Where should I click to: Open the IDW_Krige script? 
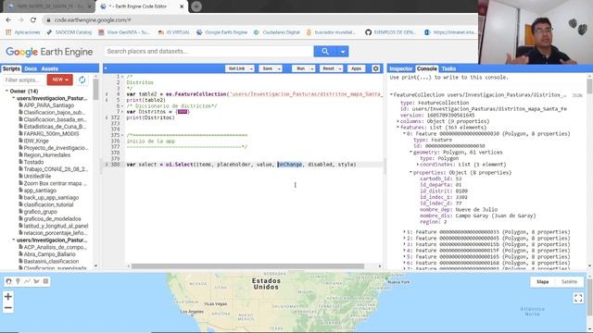[36, 141]
